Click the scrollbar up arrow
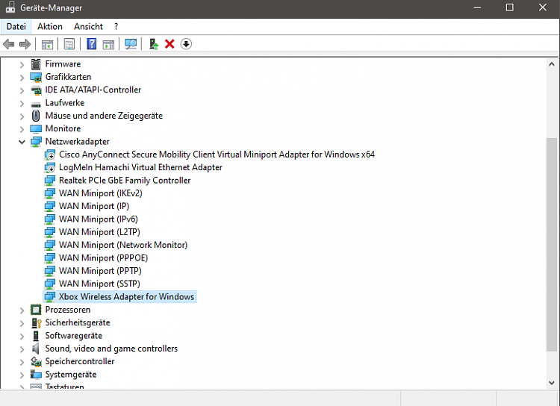Viewport: 560px width, 406px height. [x=552, y=64]
